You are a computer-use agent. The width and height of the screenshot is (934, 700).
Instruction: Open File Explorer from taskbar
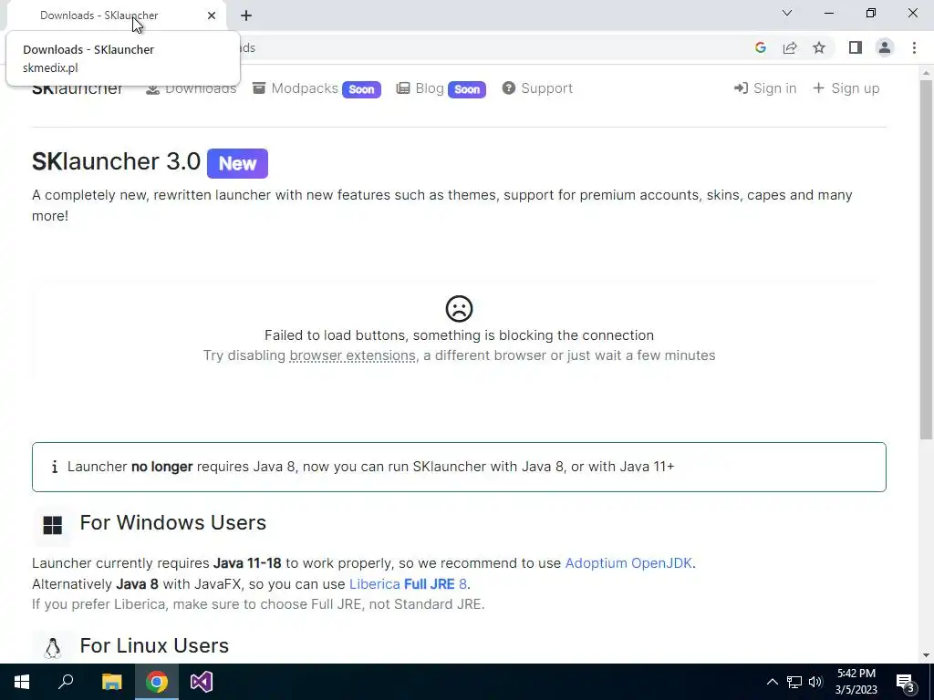click(111, 682)
